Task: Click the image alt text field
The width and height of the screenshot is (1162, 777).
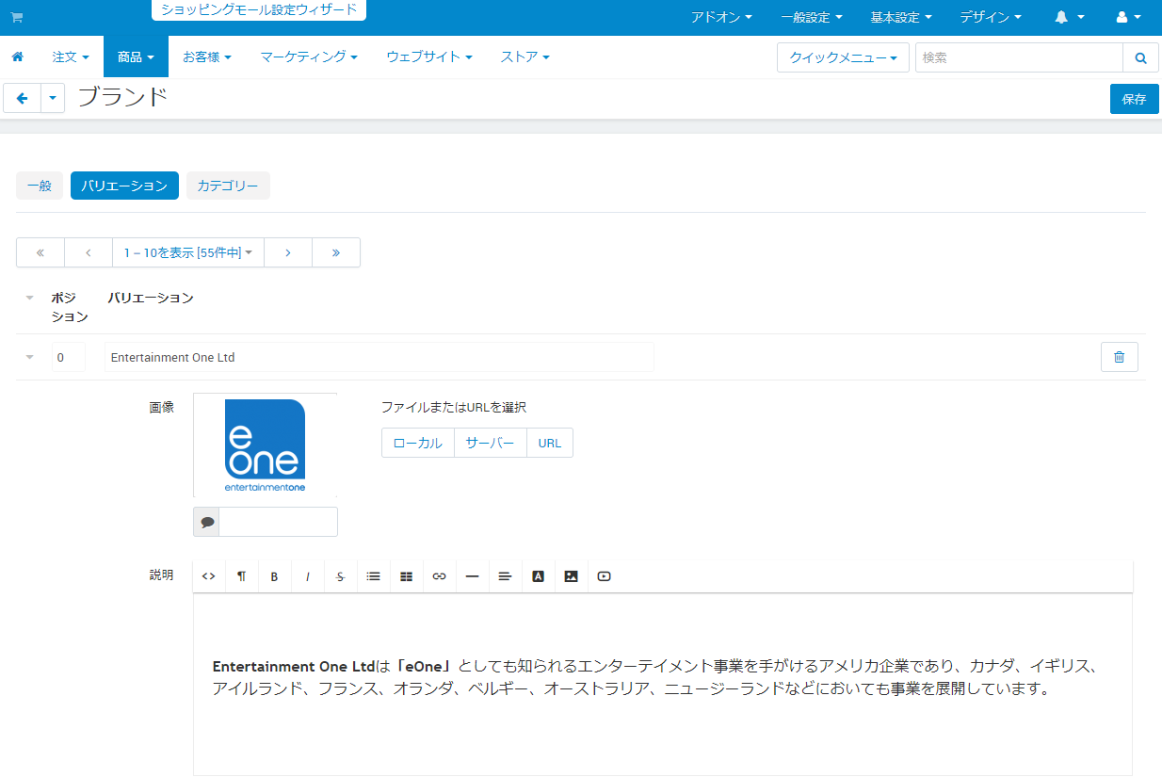Action: (278, 522)
